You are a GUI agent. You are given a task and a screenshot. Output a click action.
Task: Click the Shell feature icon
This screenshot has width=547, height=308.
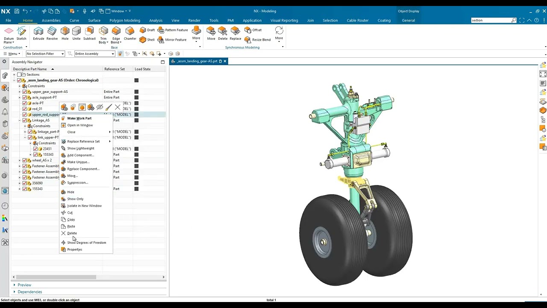coord(147,39)
